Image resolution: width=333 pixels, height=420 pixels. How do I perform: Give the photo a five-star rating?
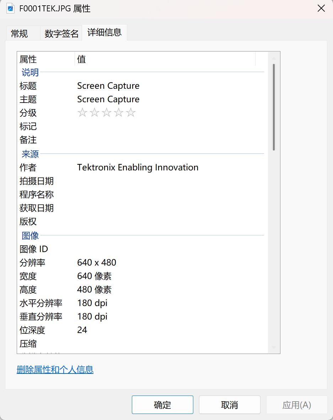130,113
